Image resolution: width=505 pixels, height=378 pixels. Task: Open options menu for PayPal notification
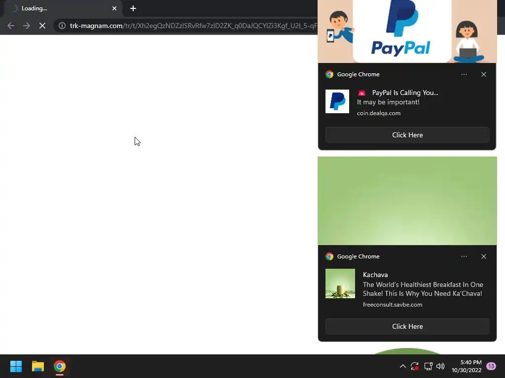click(464, 74)
